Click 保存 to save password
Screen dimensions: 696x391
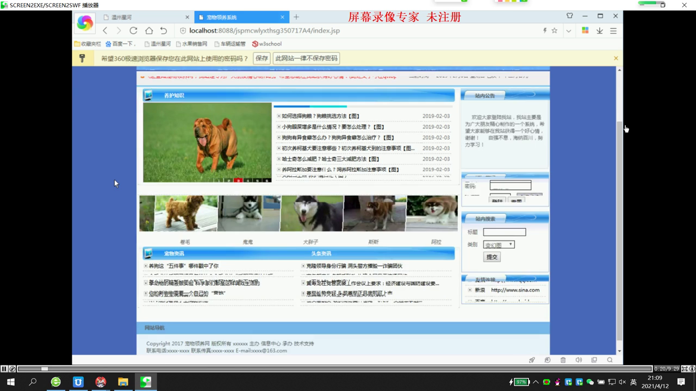click(x=262, y=58)
